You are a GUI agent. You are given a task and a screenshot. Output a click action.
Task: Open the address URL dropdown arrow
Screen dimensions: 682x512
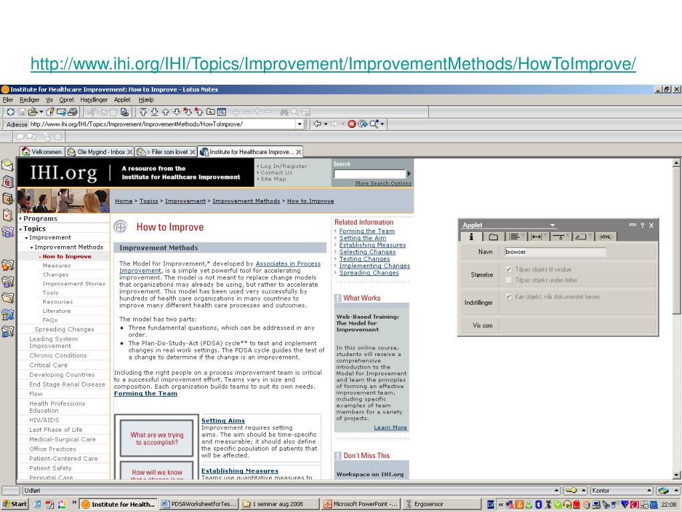299,124
